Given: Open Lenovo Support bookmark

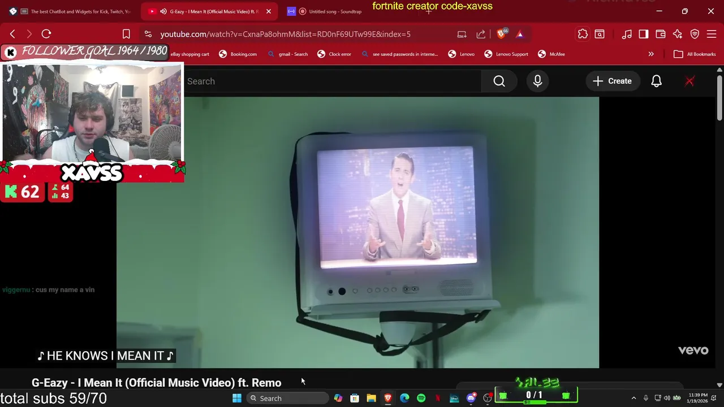Looking at the screenshot, I should (x=506, y=54).
